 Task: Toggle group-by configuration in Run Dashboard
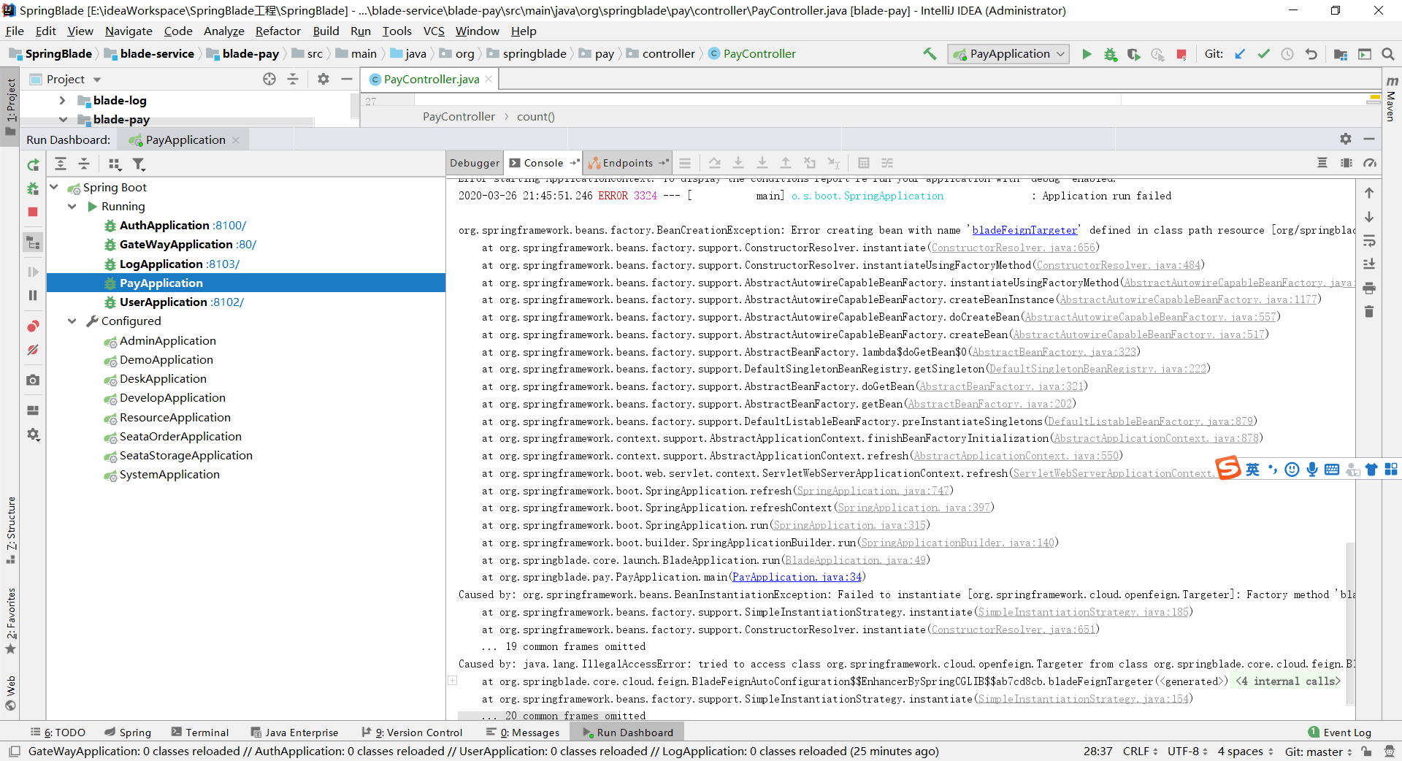pos(115,164)
